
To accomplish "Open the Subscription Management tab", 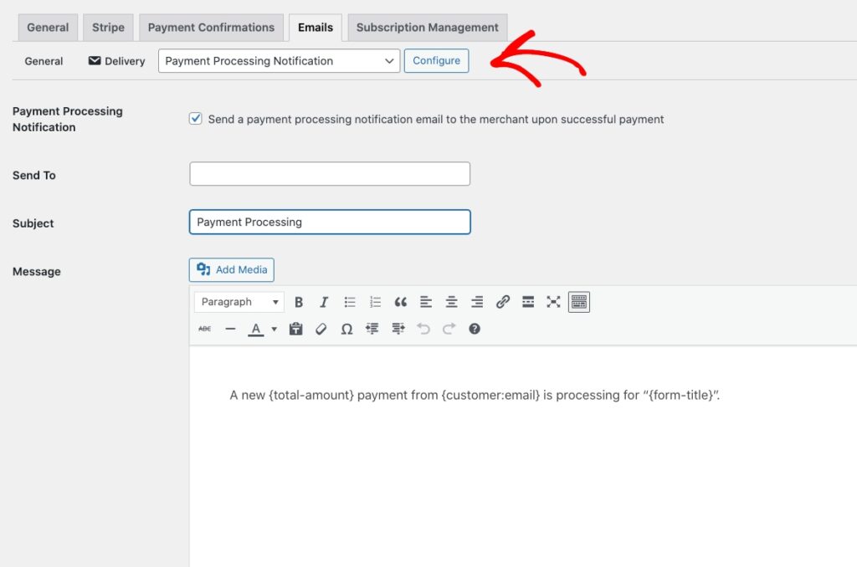I will 427,28.
